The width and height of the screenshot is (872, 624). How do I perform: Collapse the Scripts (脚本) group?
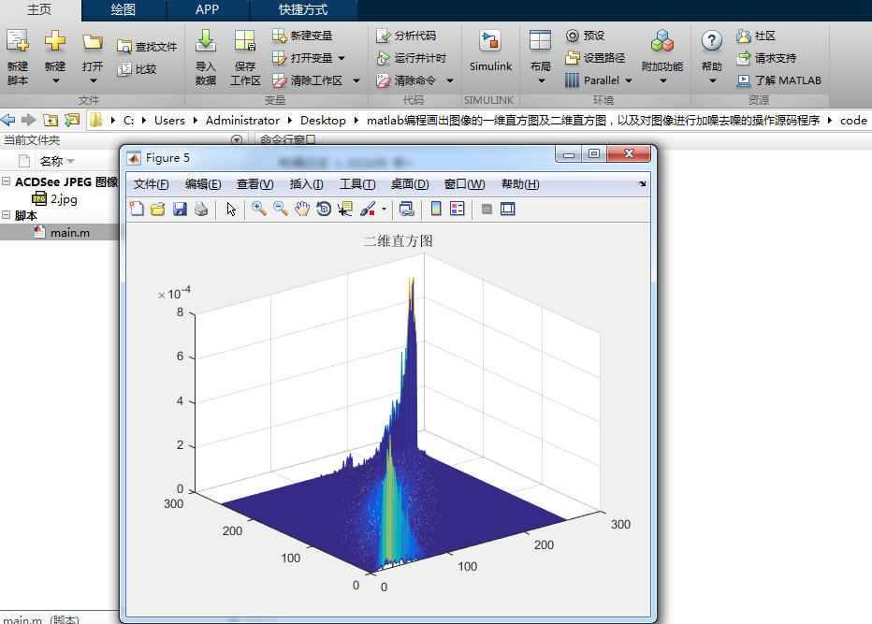click(x=7, y=214)
